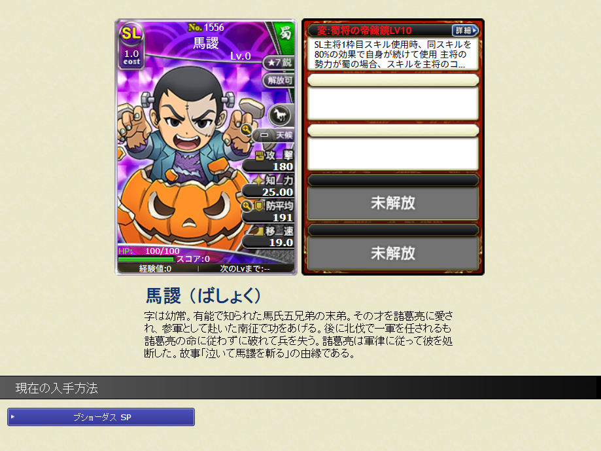601x451 pixels.
Task: Click the second 未解放 locked skill slot
Action: (393, 253)
